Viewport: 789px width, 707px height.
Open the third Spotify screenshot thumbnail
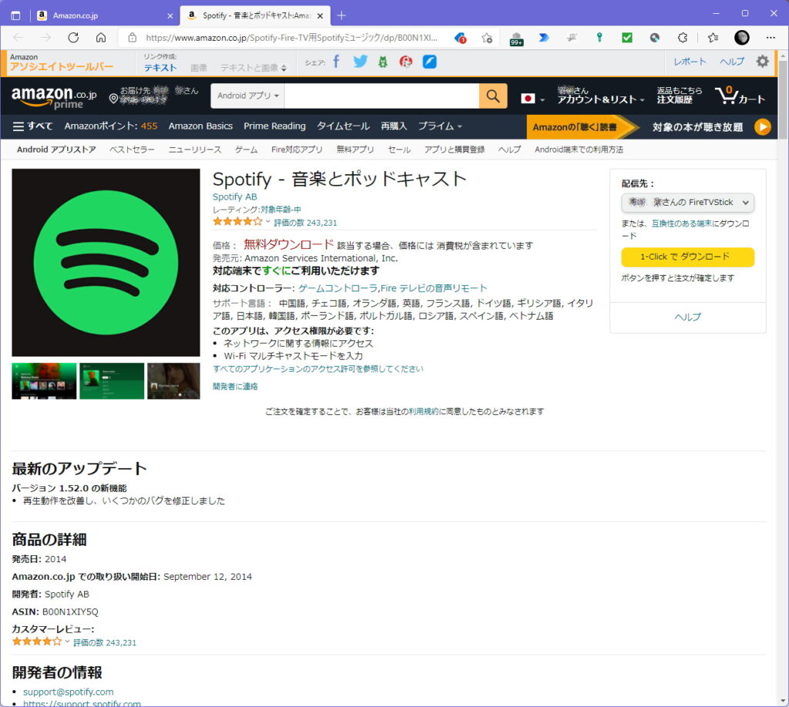pos(173,381)
